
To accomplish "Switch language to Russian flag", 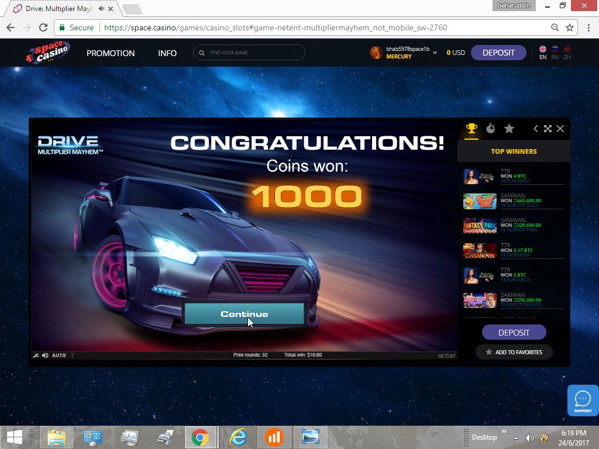I will pos(555,53).
